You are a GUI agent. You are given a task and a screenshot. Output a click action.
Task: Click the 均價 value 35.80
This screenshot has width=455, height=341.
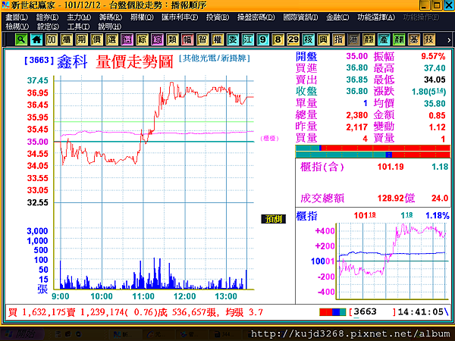point(435,104)
